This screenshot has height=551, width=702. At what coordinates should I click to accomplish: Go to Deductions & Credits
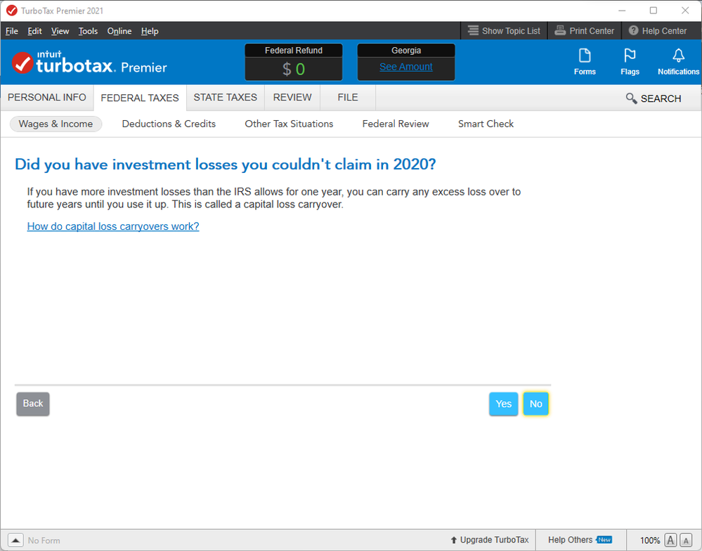coord(169,124)
